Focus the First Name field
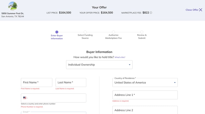This screenshot has height=114, width=205. click(x=37, y=82)
